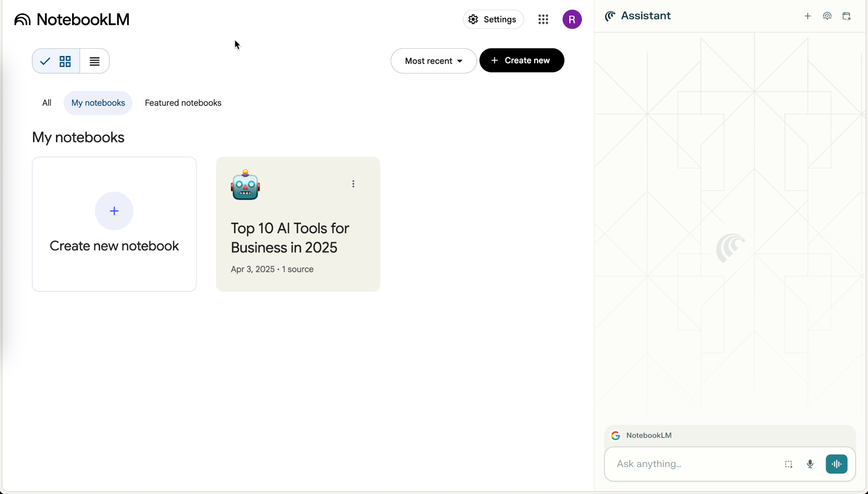The image size is (868, 494).
Task: Open Settings gear button
Action: (x=493, y=20)
